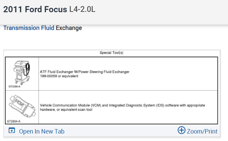Viewport: 228px width, 141px height.
Task: Select the ATF Fluid Exchanger machine image
Action: (20, 73)
